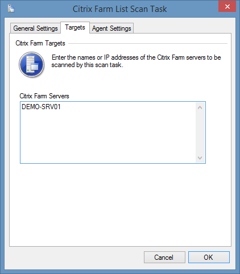This screenshot has height=274, width=240.
Task: Click the end of the DEMO-SRV01 line
Action: (62, 107)
